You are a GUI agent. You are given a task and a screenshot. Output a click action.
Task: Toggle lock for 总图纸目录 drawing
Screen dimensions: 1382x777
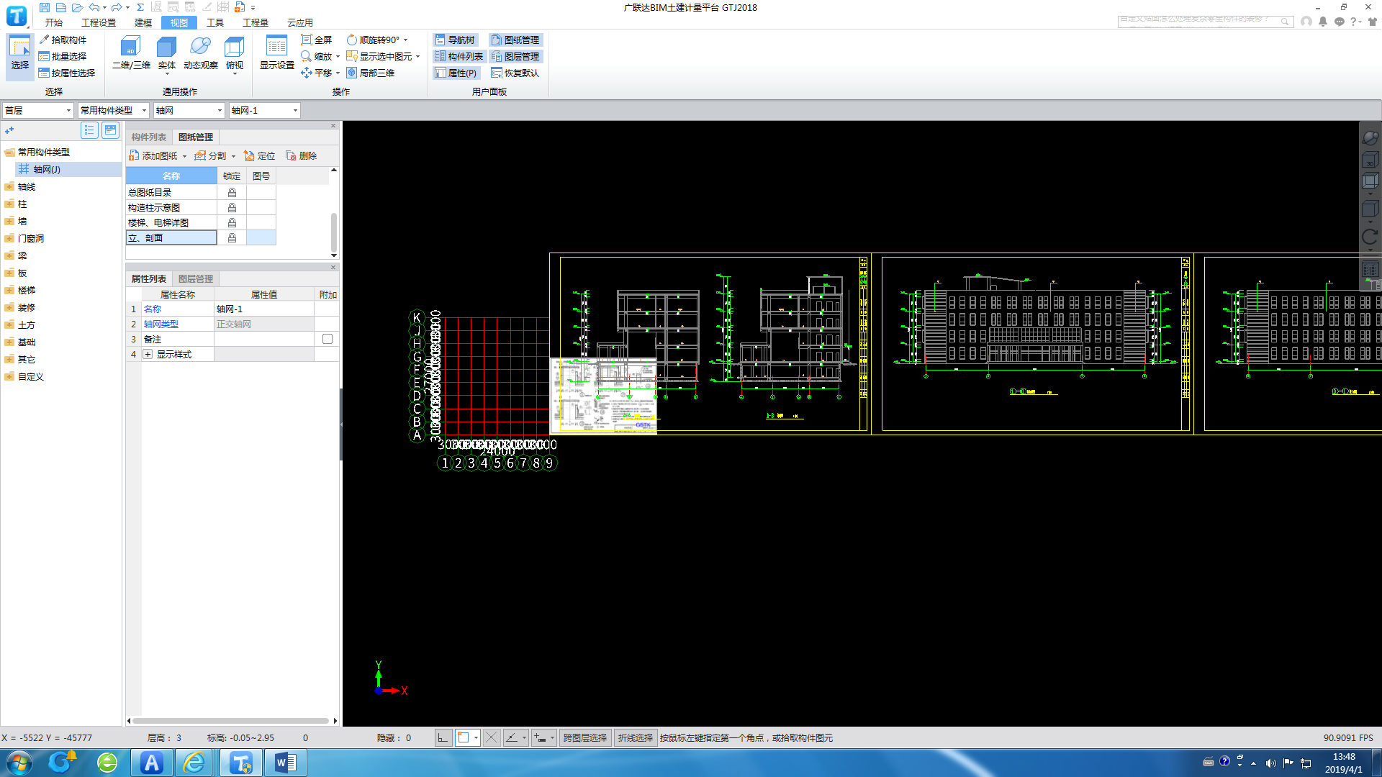[x=232, y=192]
